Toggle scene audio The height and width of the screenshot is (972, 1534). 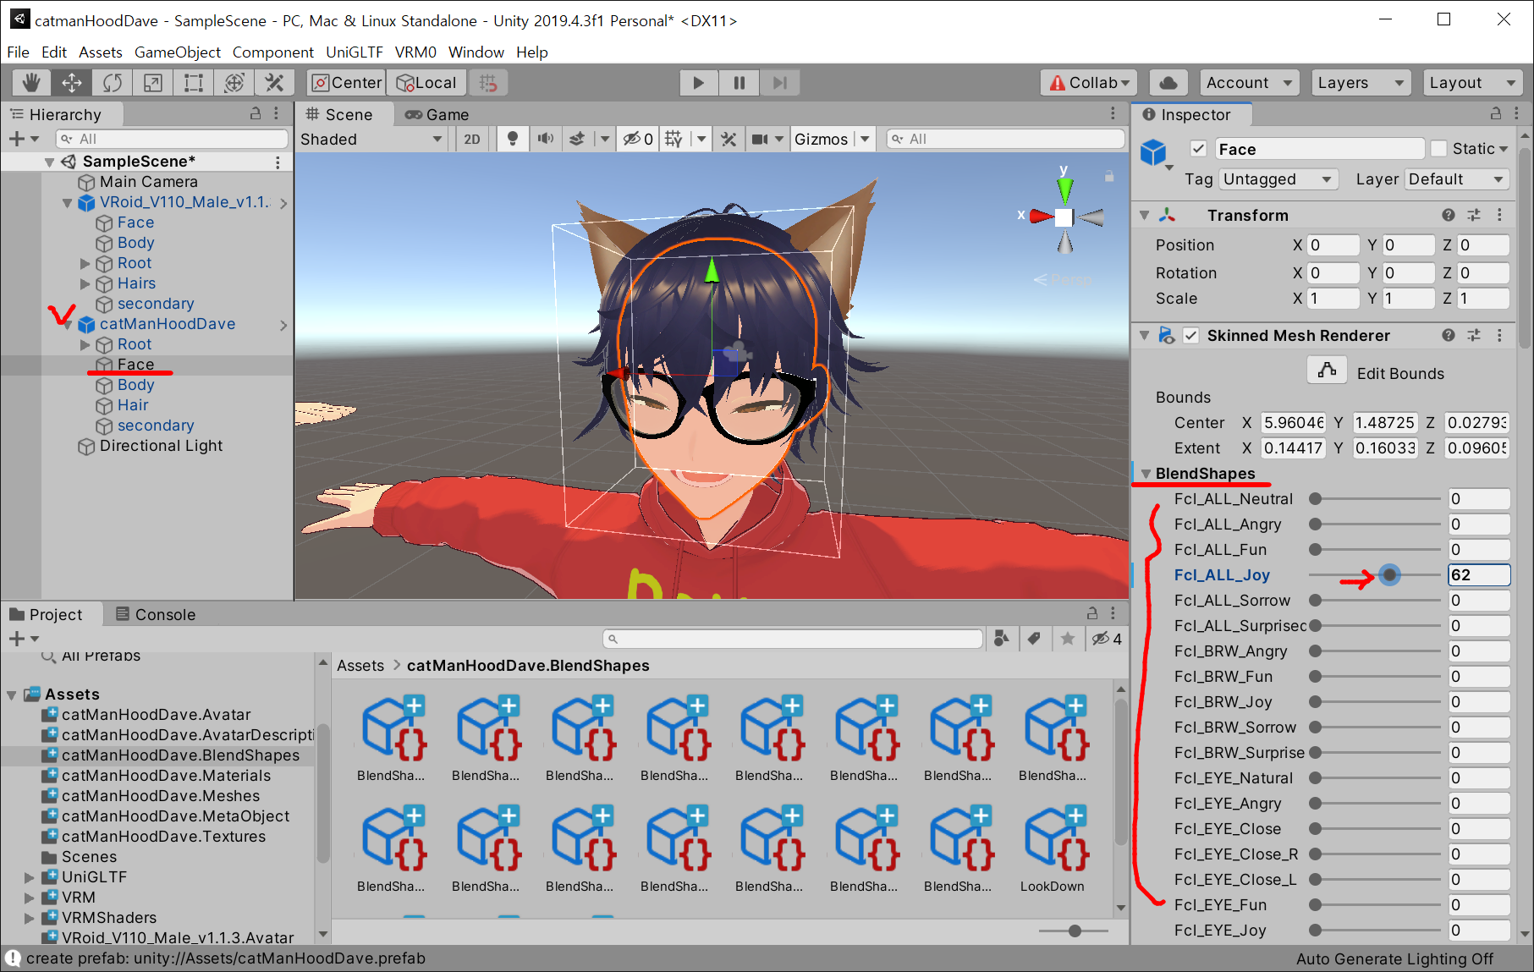546,139
